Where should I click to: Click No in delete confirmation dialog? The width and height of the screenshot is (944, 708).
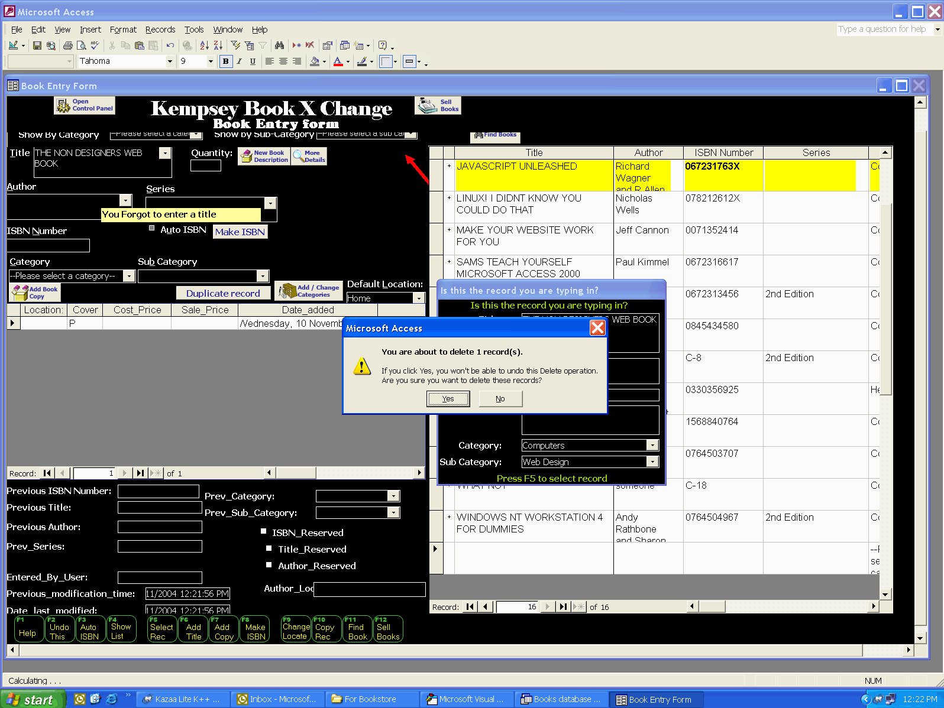pos(500,399)
